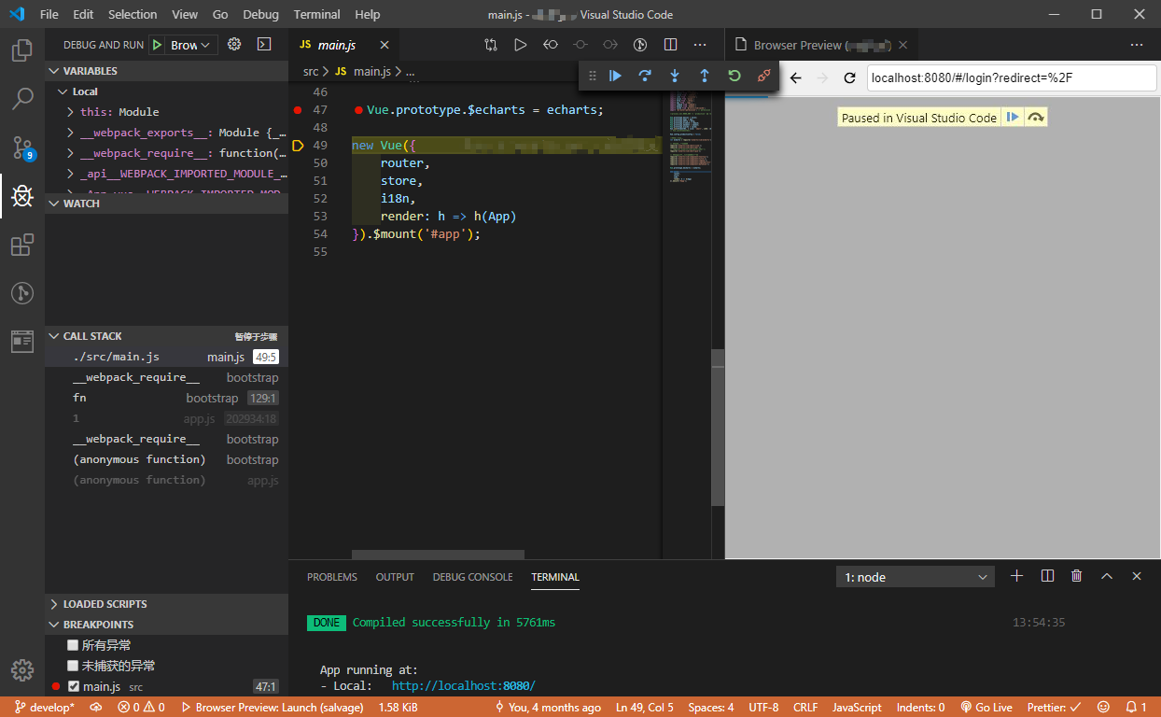Step over from the browser paused overlay
Image resolution: width=1161 pixels, height=717 pixels.
1035,118
